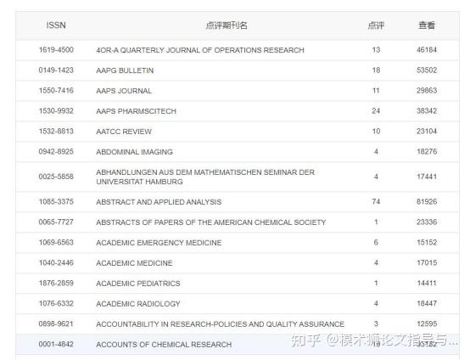Open the AAPG BULLETIN journal entry
The width and height of the screenshot is (470, 360).
pos(125,70)
